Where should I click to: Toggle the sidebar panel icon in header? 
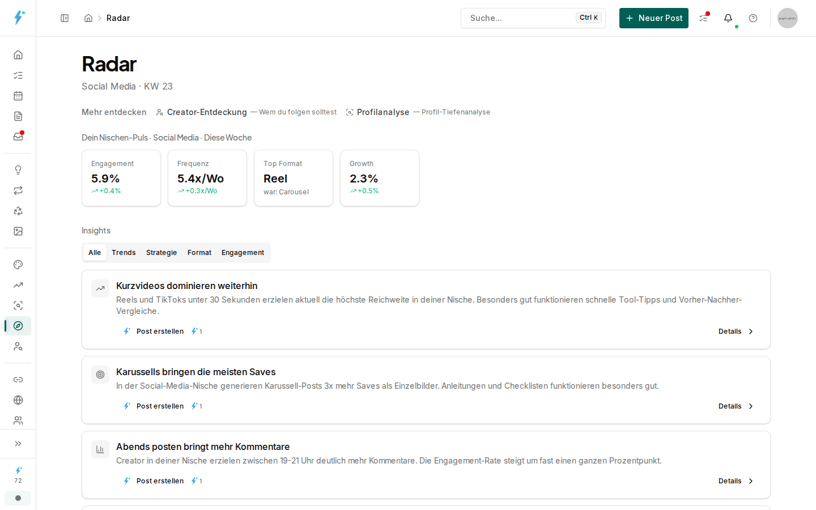point(65,18)
